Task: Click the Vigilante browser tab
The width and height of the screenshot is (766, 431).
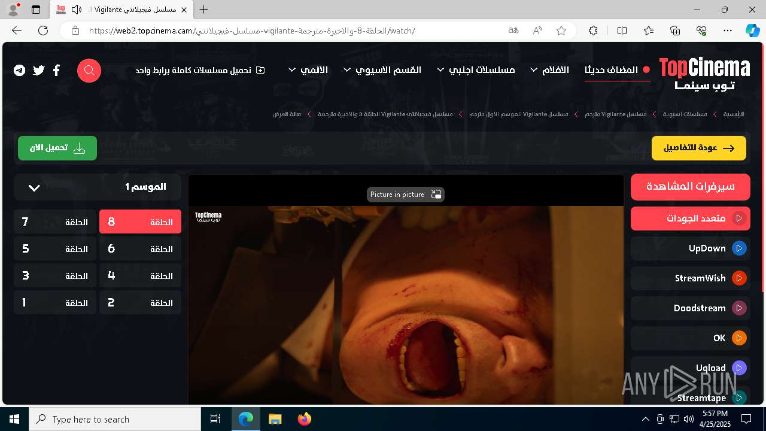Action: click(x=122, y=10)
